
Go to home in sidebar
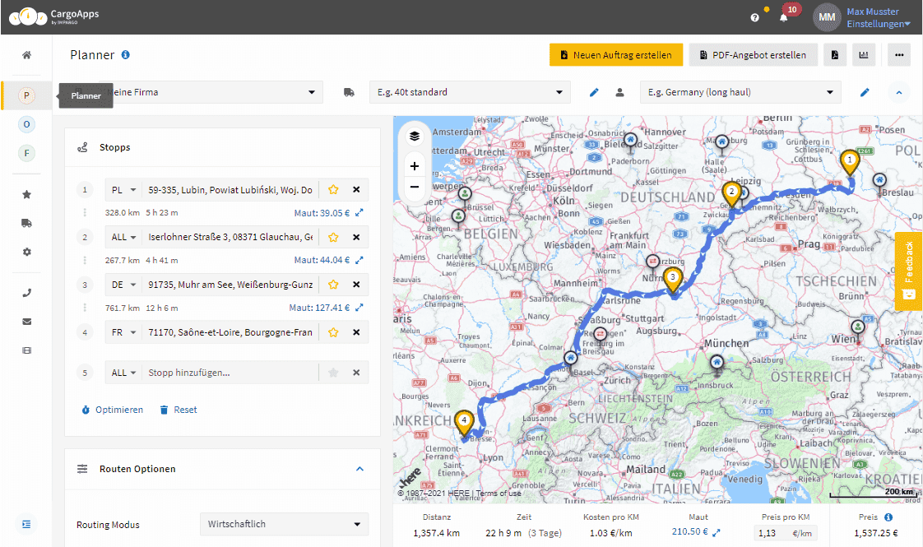coord(26,55)
